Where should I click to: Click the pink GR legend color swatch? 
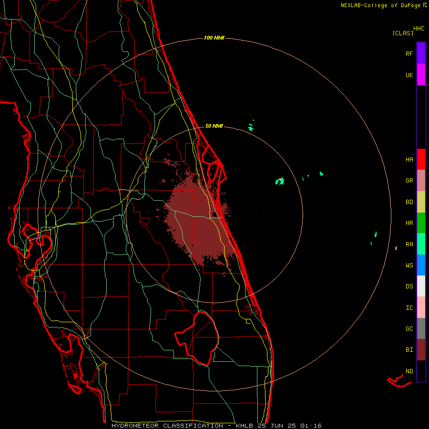[421, 181]
